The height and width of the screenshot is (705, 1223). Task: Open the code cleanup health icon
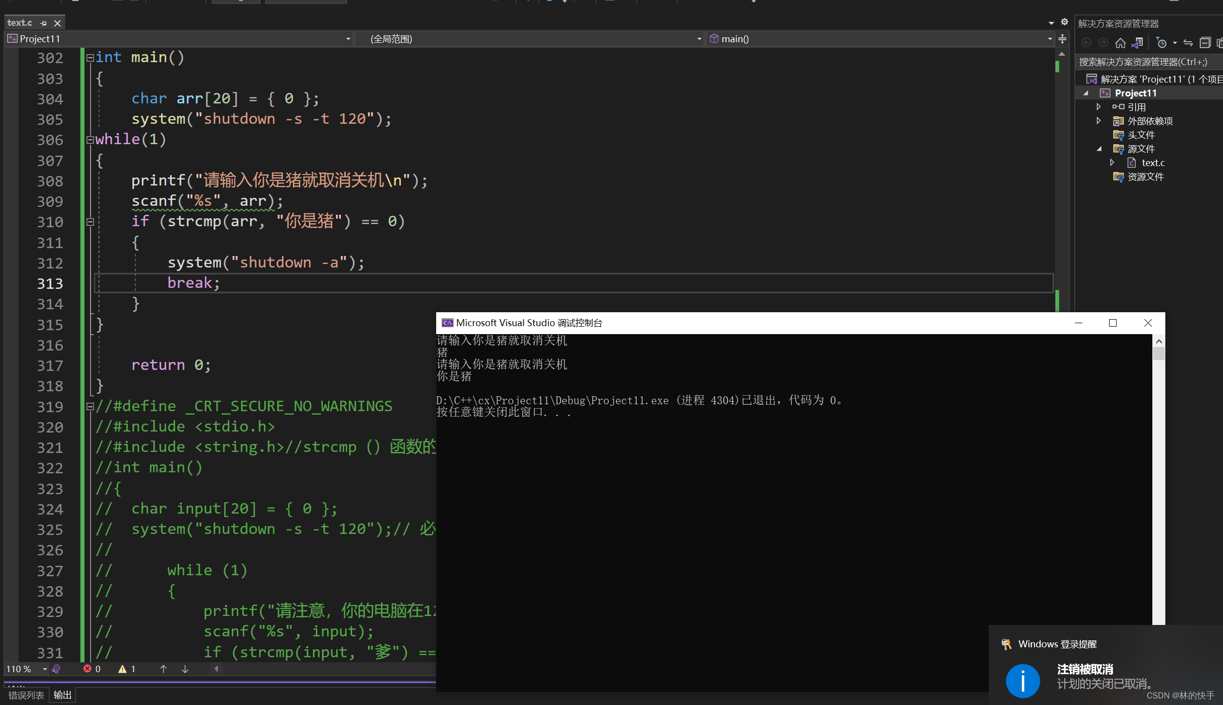(56, 669)
